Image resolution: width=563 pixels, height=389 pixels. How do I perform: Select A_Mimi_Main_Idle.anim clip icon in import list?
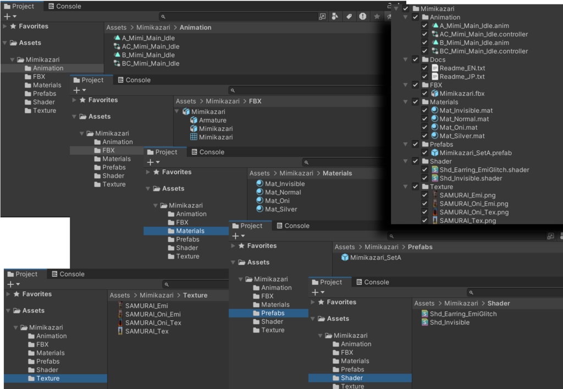435,25
